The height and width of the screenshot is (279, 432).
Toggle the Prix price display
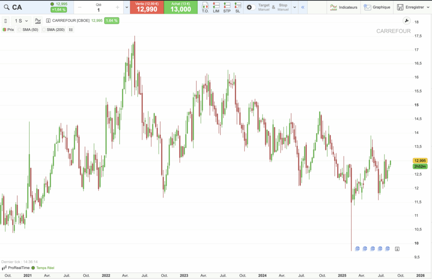click(x=9, y=30)
